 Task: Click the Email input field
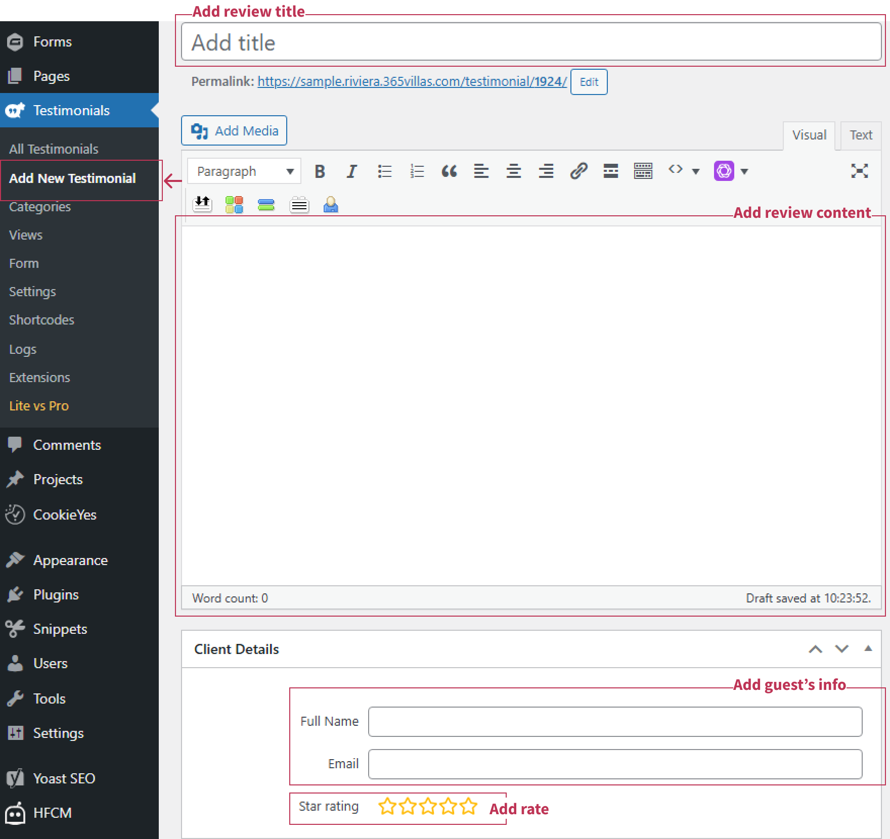[615, 764]
